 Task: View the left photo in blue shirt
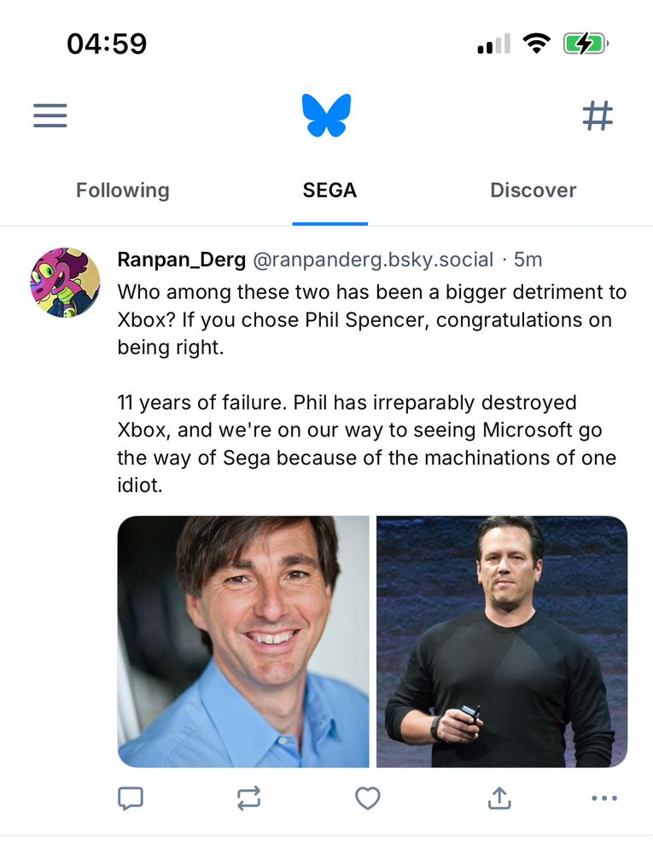click(x=243, y=641)
